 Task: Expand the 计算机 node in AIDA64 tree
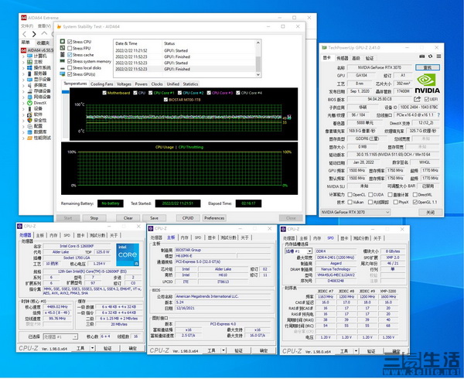pyautogui.click(x=22, y=56)
